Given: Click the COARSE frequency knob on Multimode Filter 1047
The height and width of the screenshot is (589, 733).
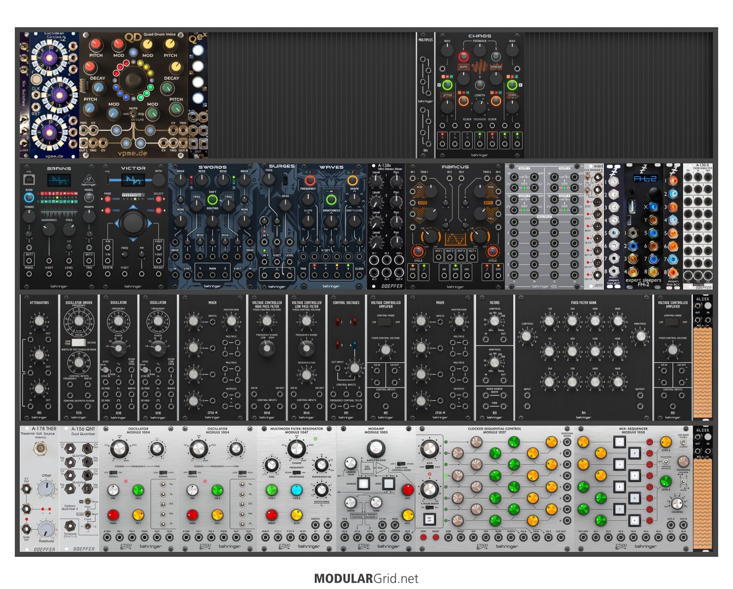Looking at the screenshot, I should click(x=296, y=449).
